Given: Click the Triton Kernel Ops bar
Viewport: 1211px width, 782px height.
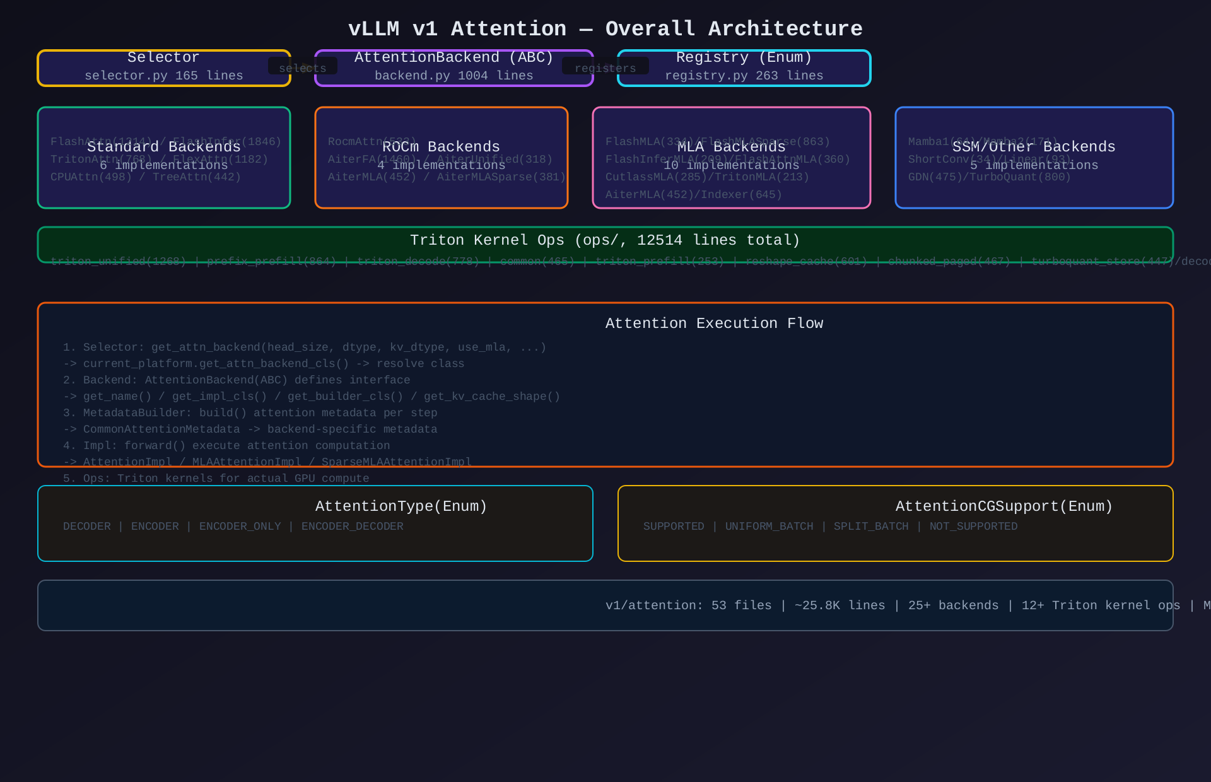Looking at the screenshot, I should (x=605, y=241).
